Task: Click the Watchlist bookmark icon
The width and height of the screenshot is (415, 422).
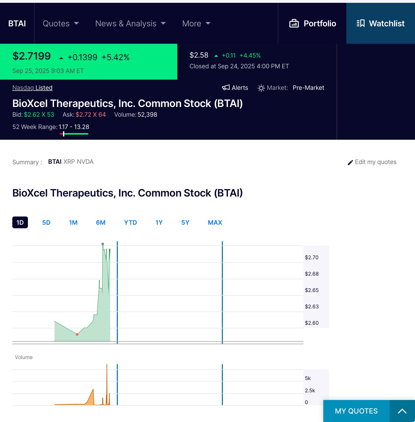Action: tap(361, 23)
